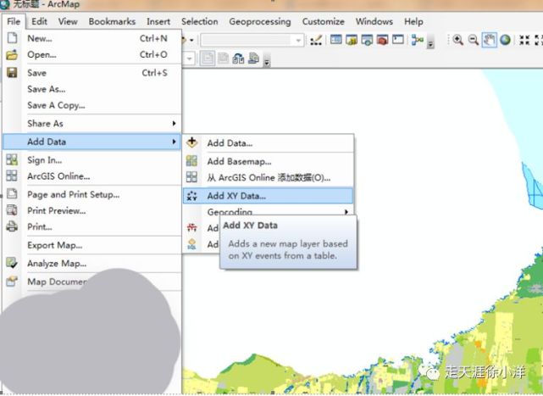Viewport: 543px width, 396px height.
Task: Click the Analyze Map checkmark icon
Action: point(12,263)
